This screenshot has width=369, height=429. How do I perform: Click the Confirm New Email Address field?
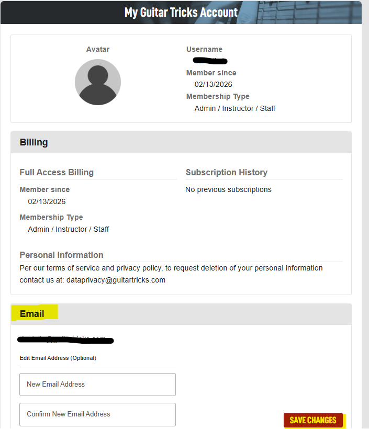[97, 414]
